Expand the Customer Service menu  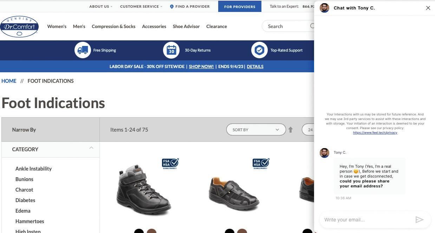point(141,6)
